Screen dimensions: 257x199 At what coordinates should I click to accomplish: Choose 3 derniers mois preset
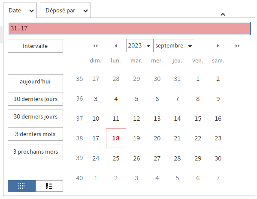tap(35, 134)
